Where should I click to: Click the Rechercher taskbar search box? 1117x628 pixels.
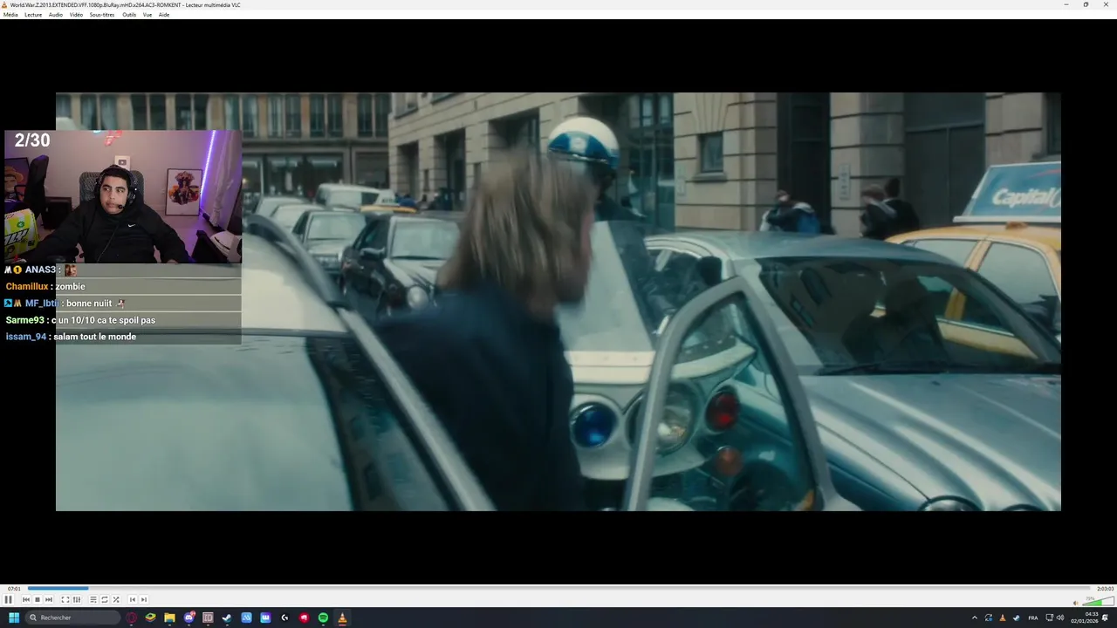point(72,618)
